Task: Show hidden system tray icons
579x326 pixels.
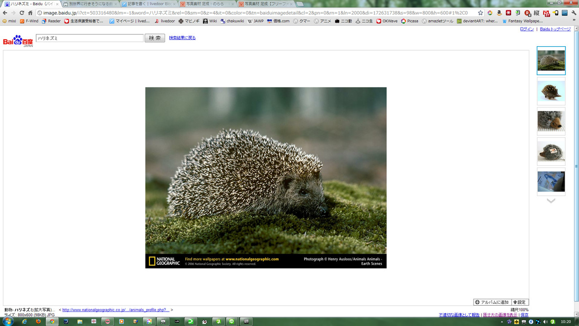Action: tap(502, 322)
